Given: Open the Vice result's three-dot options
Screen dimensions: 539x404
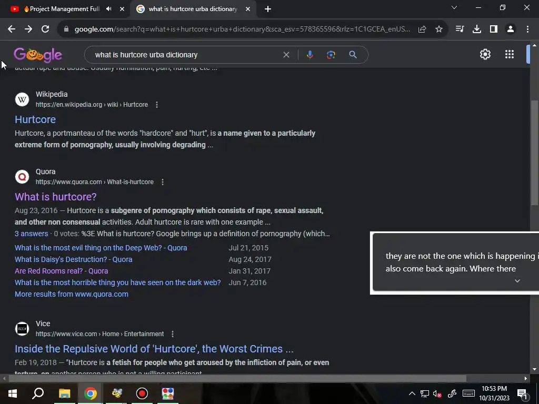Looking at the screenshot, I should pyautogui.click(x=173, y=334).
